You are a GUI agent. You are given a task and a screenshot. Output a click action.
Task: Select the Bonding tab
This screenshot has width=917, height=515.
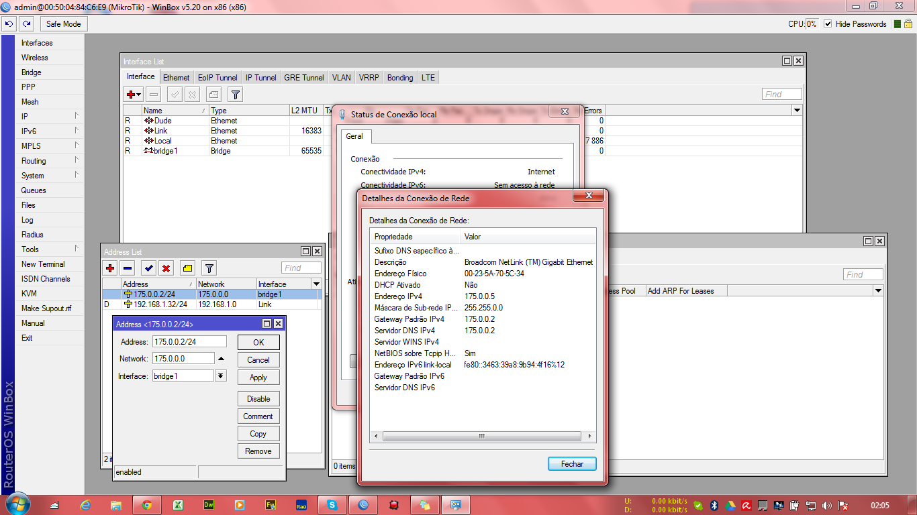tap(400, 78)
